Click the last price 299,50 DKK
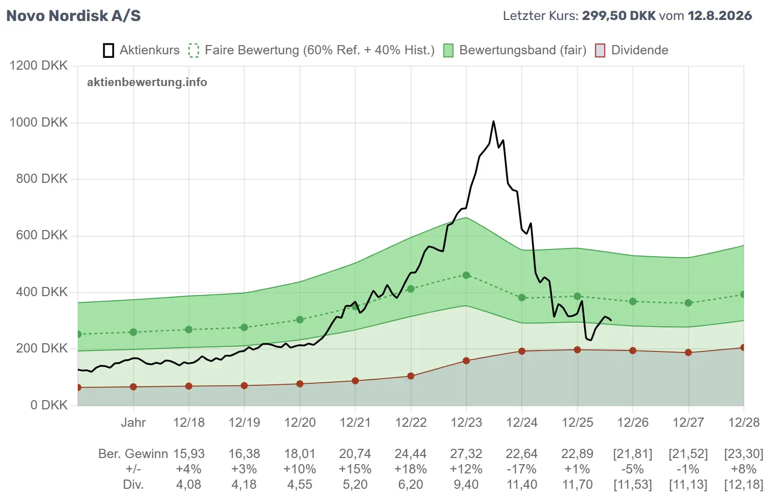 tap(618, 15)
